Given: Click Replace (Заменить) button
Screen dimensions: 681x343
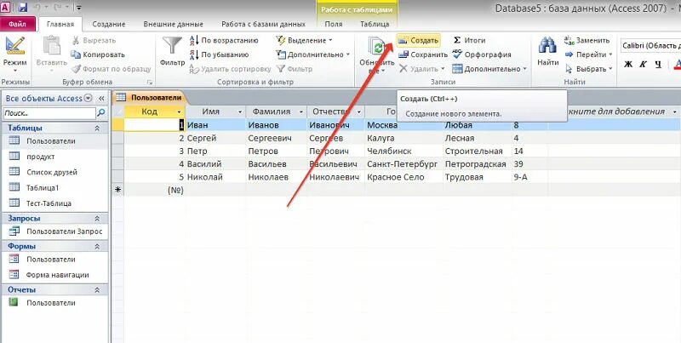Looking at the screenshot, I should (x=587, y=40).
